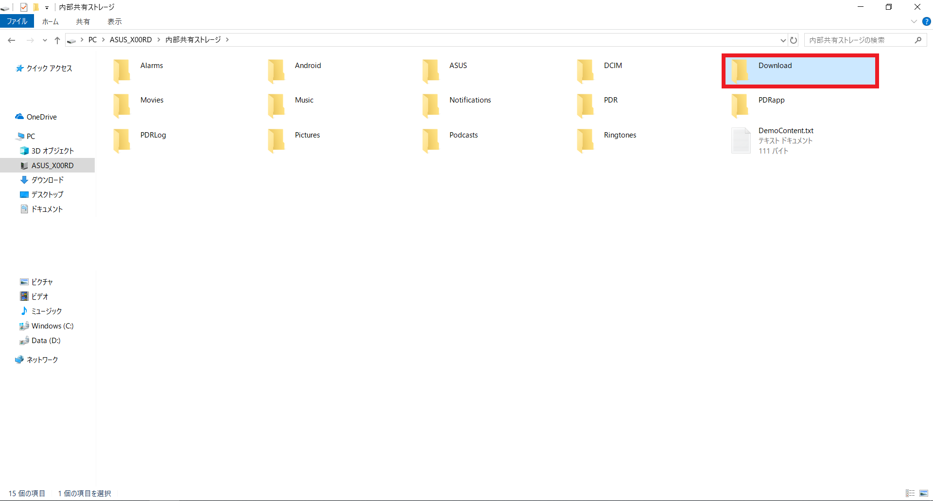
Task: Expand the address bar history dropdown
Action: (783, 40)
